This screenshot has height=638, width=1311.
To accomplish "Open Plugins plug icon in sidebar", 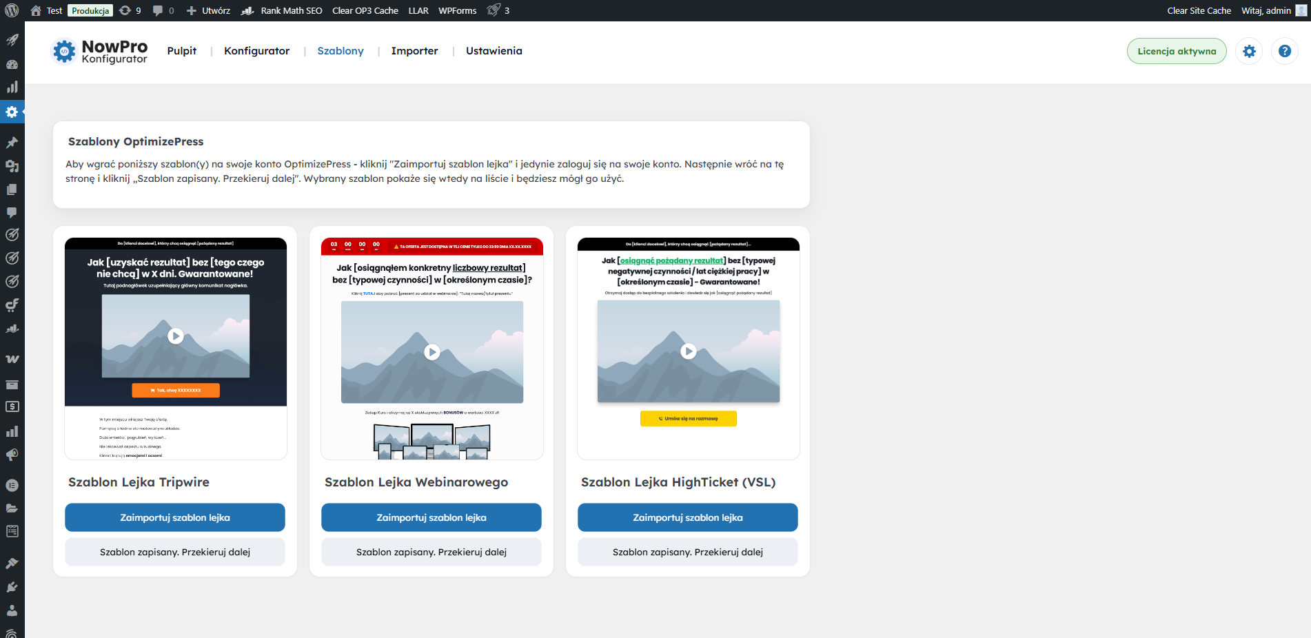I will pos(12,587).
